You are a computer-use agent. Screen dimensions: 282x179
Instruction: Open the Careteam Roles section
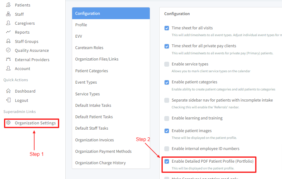(89, 48)
